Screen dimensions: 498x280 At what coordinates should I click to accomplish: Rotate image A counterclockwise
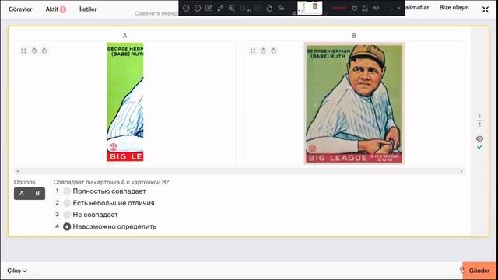point(34,51)
